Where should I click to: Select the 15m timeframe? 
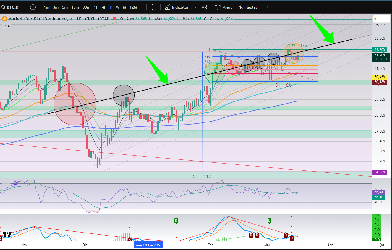click(75, 7)
